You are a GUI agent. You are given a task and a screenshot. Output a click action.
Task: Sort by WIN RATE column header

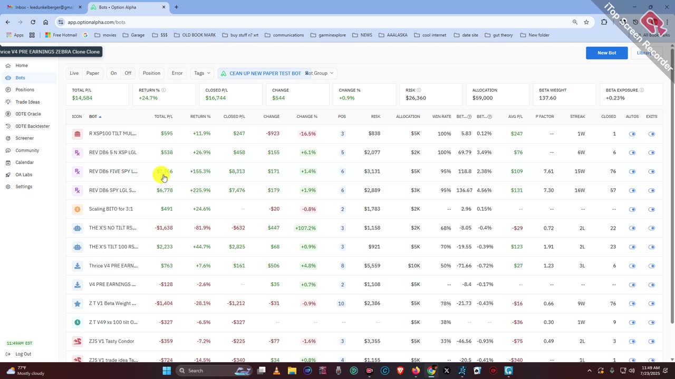(x=441, y=116)
